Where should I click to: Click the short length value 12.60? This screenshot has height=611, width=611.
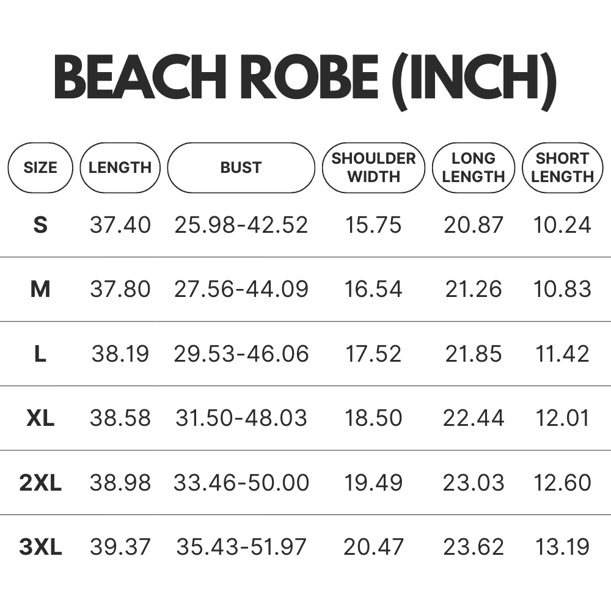(562, 483)
